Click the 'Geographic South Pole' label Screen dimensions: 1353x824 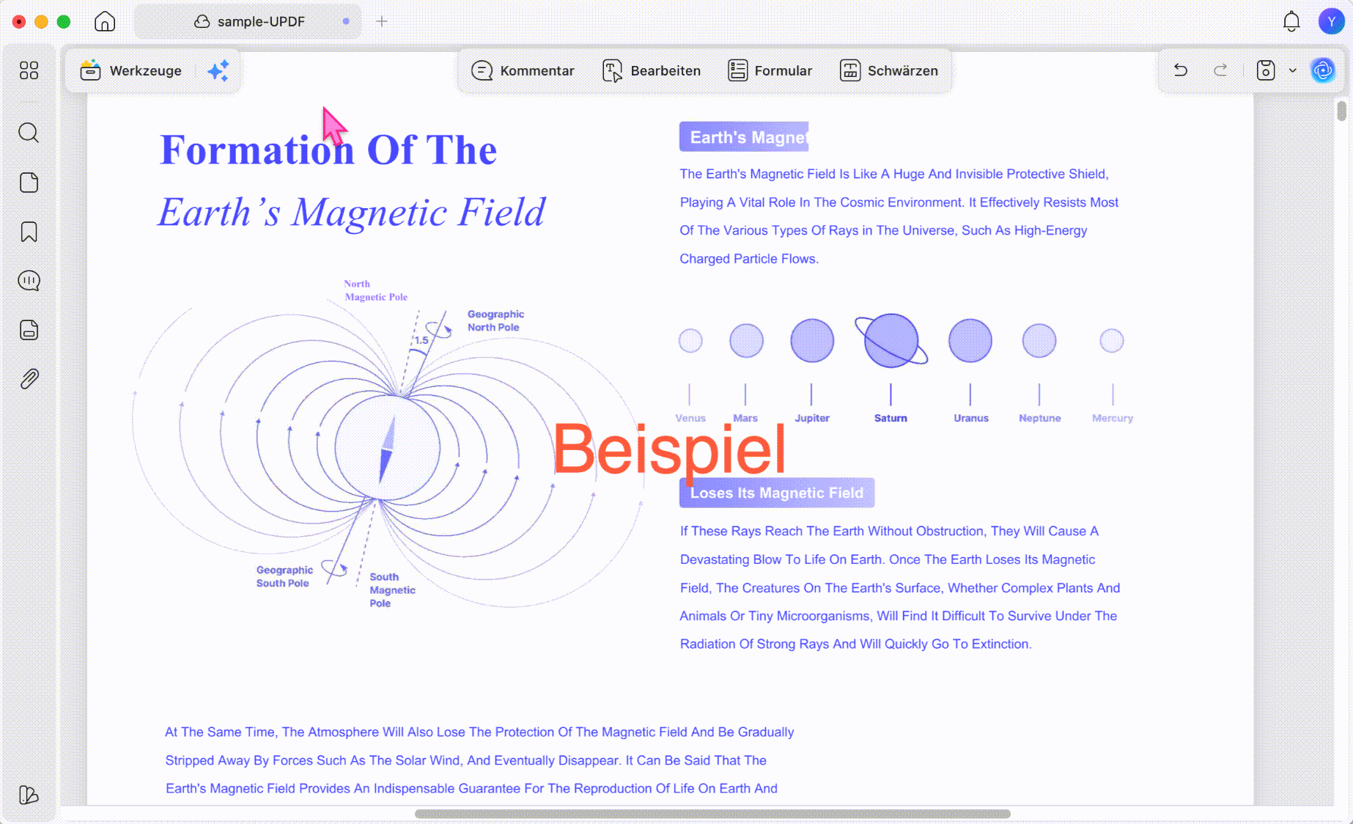[284, 576]
